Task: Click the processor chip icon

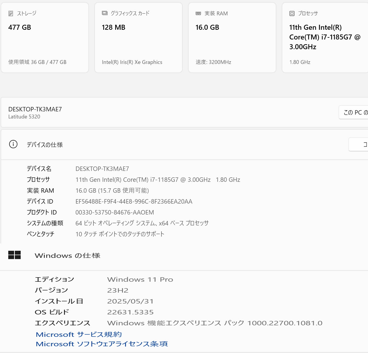Action: point(292,13)
